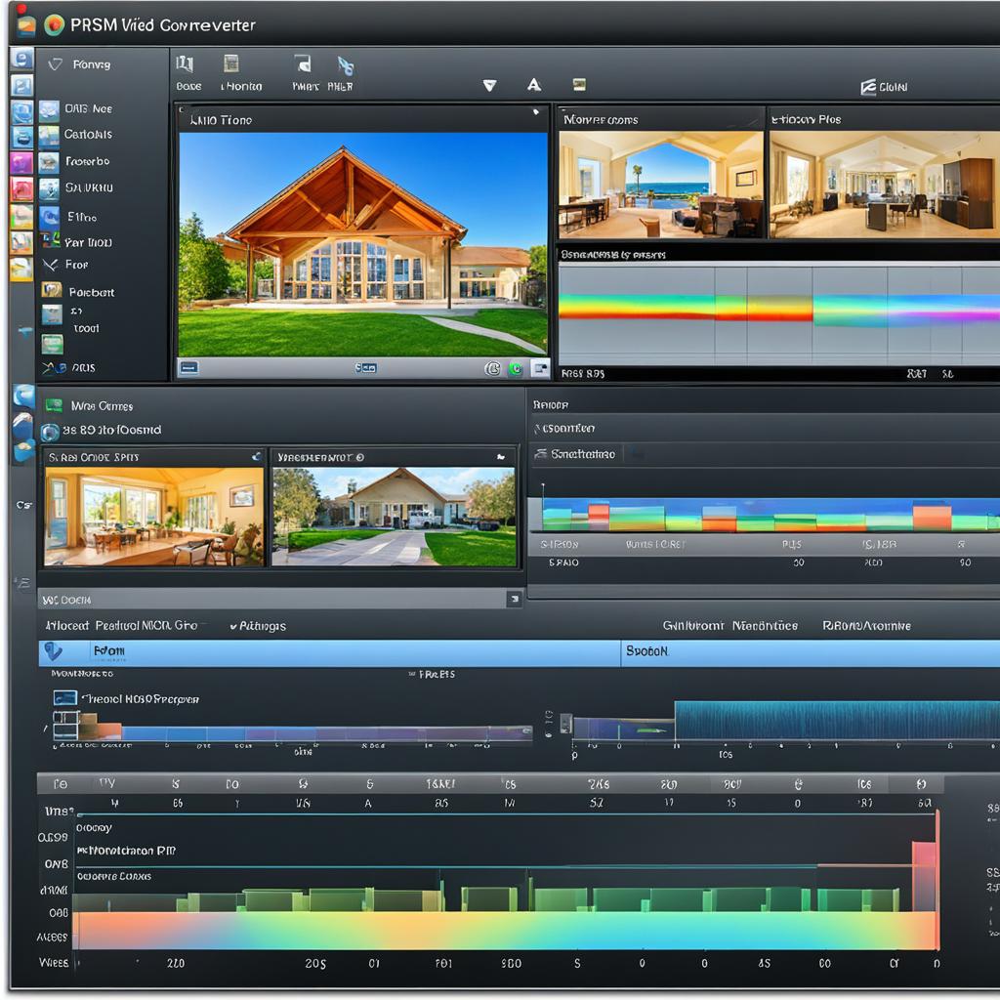Click the rainbow spectrum strip
The height and width of the screenshot is (1000, 1000).
pos(779,309)
